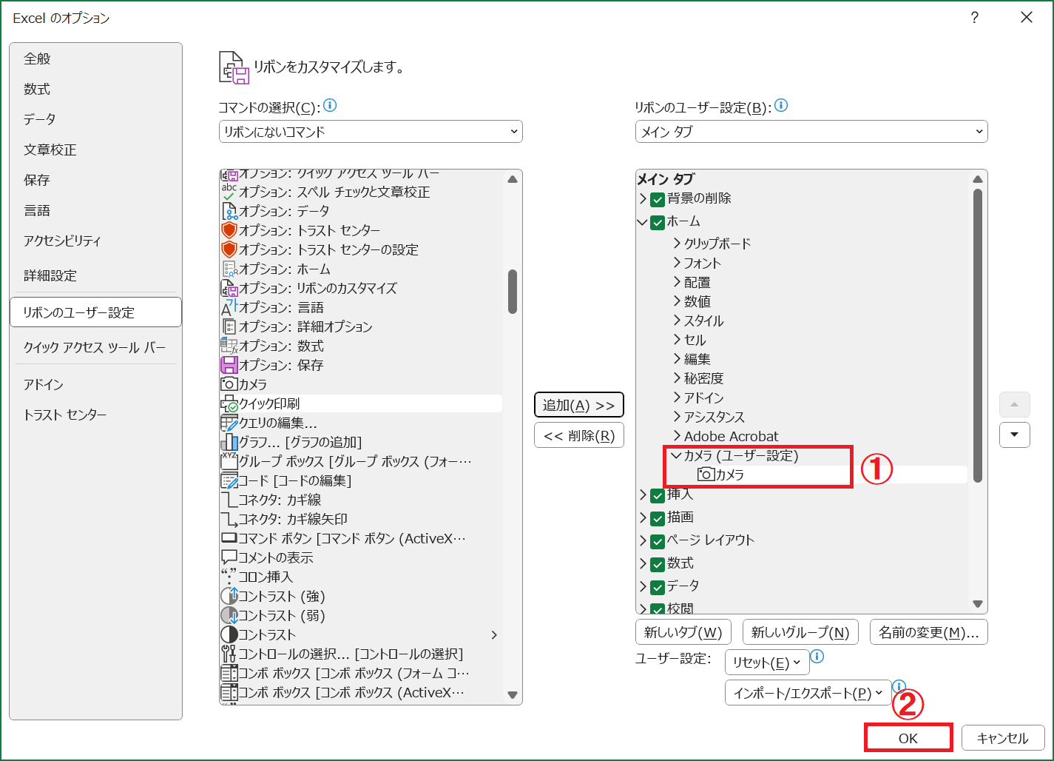The image size is (1054, 761).
Task: Click the data option icon in command list
Action: click(x=229, y=211)
